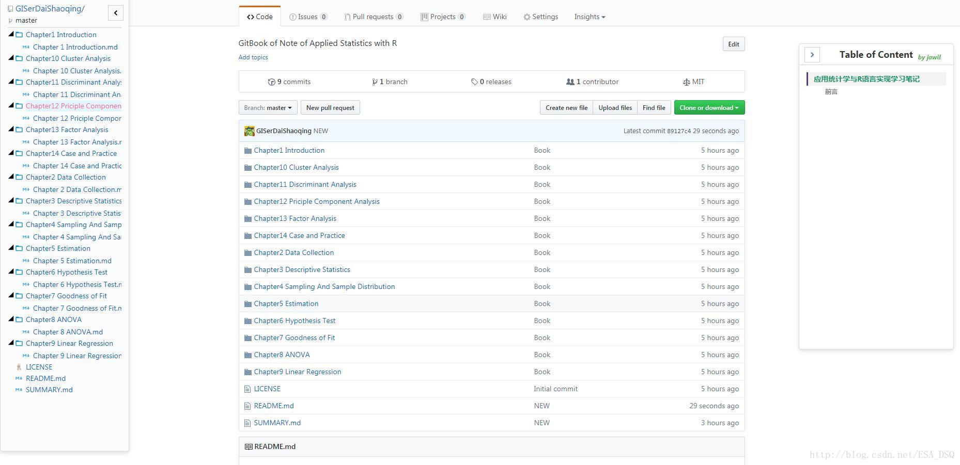Click folder icon of Chapter2 Data Collection in sidebar
Viewport: 960px width, 465px height.
(x=19, y=177)
